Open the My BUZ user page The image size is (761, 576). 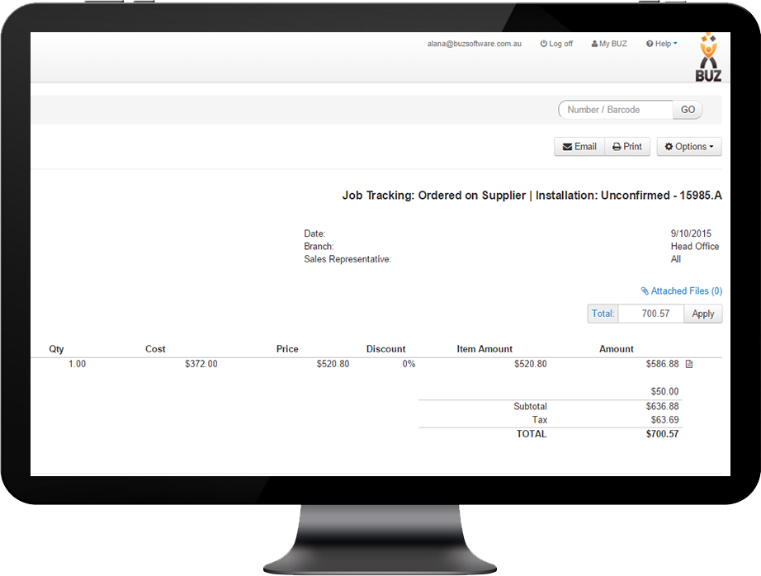pyautogui.click(x=609, y=44)
